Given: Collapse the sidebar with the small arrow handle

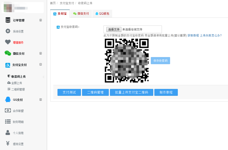Looking at the screenshot, I should pyautogui.click(x=43, y=77).
